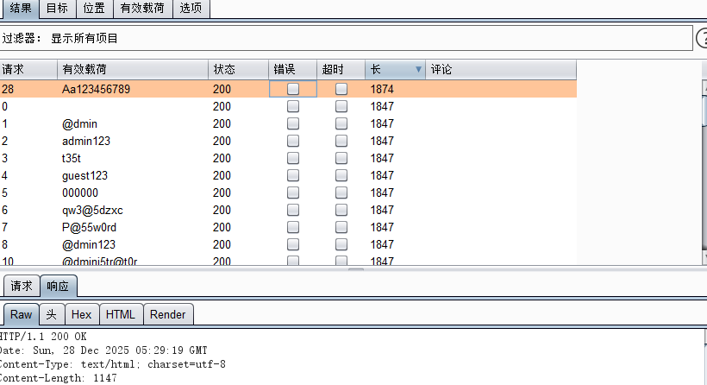
Task: Switch to the HTML response tab
Action: tap(120, 314)
